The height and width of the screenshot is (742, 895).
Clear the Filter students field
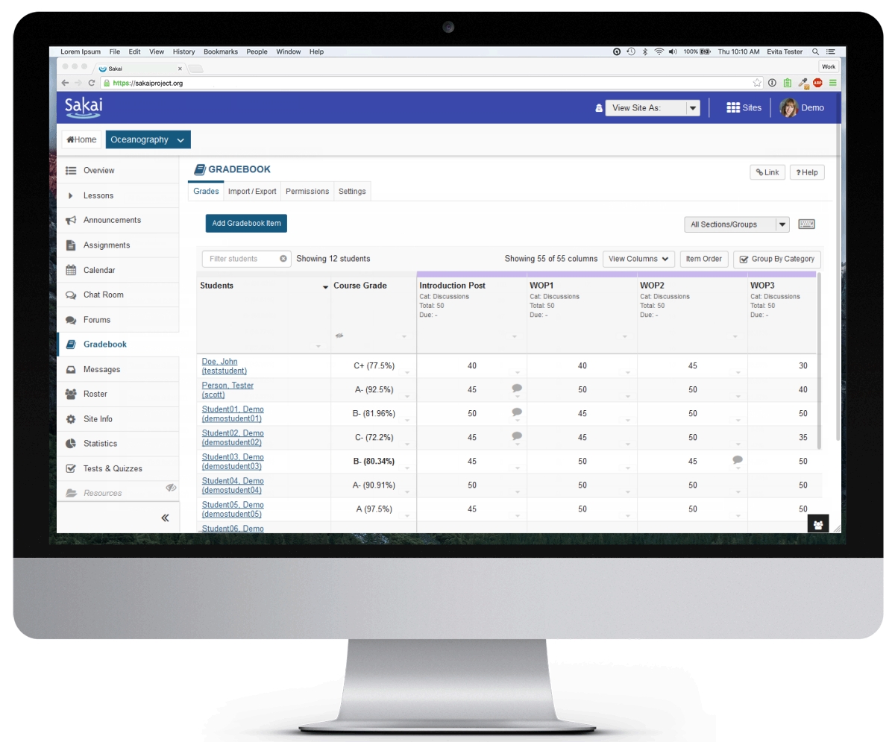283,259
